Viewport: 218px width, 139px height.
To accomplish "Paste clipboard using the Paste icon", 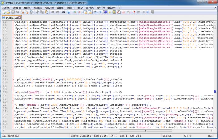I will [x=47, y=12].
